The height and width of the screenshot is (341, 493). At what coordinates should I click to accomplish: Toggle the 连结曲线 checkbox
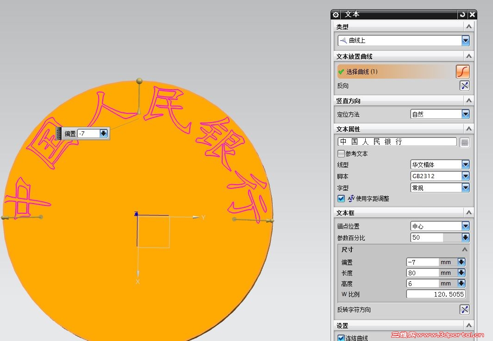pos(341,338)
